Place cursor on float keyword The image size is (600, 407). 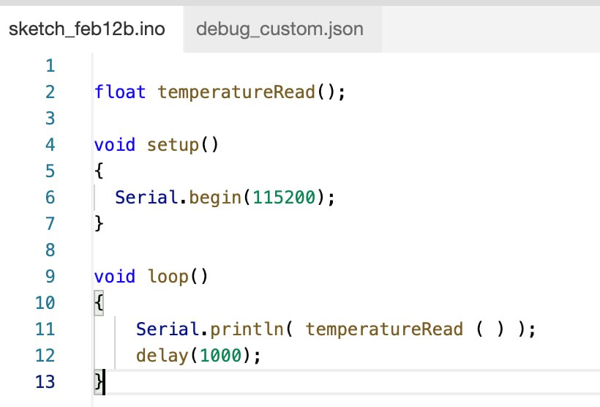click(120, 92)
